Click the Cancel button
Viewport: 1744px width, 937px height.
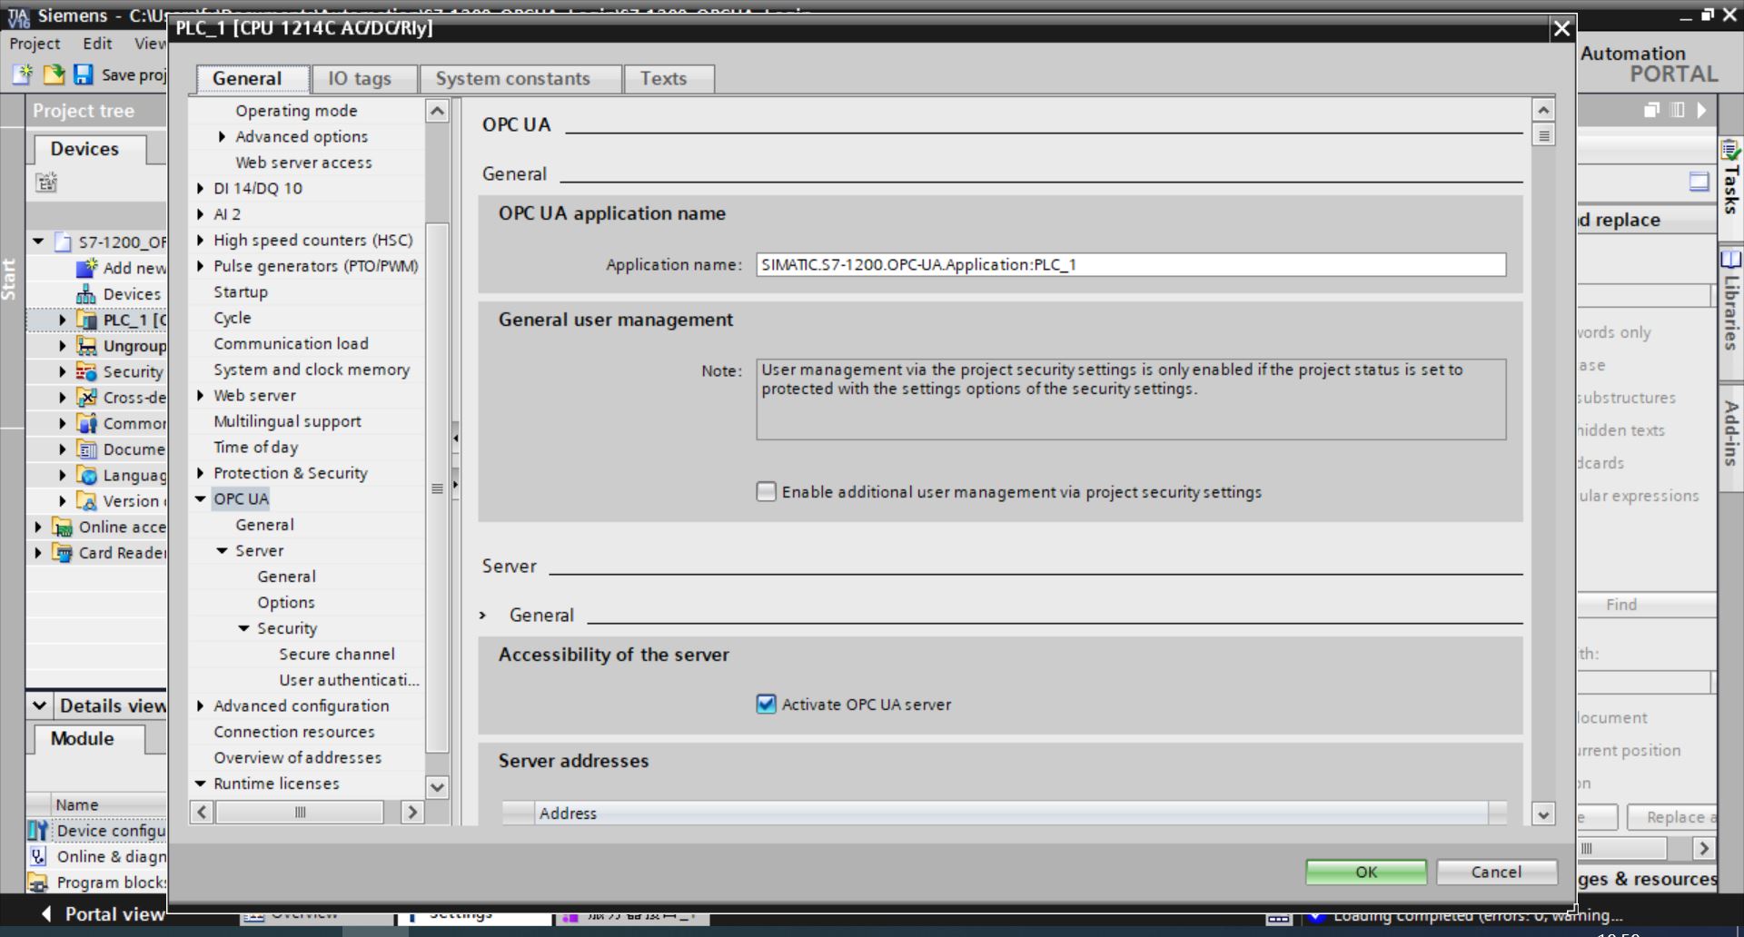click(x=1495, y=872)
